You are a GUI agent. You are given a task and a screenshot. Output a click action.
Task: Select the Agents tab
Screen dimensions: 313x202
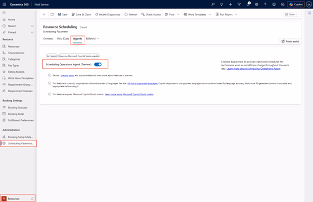pos(78,38)
